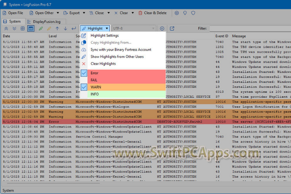Click the horizontal scrollbar at the bottom

click(x=53, y=183)
